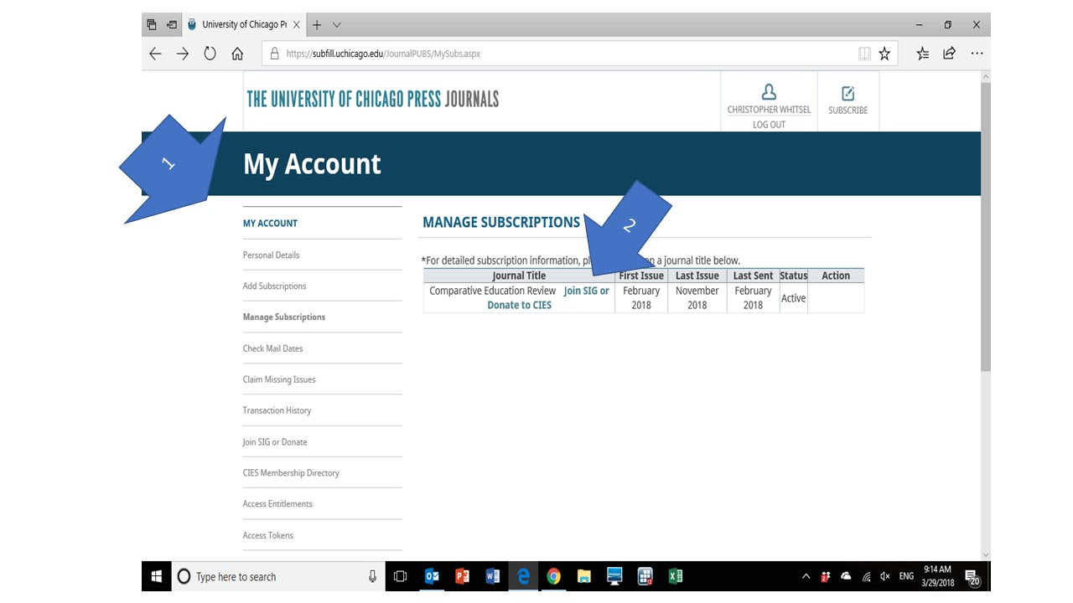
Task: Open the share page icon
Action: (x=949, y=54)
